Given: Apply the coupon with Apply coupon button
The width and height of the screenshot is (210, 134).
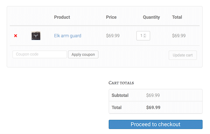Looking at the screenshot, I should click(83, 55).
